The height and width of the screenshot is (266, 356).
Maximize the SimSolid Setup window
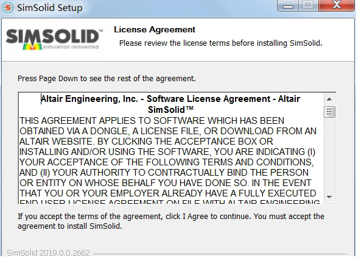308,5
